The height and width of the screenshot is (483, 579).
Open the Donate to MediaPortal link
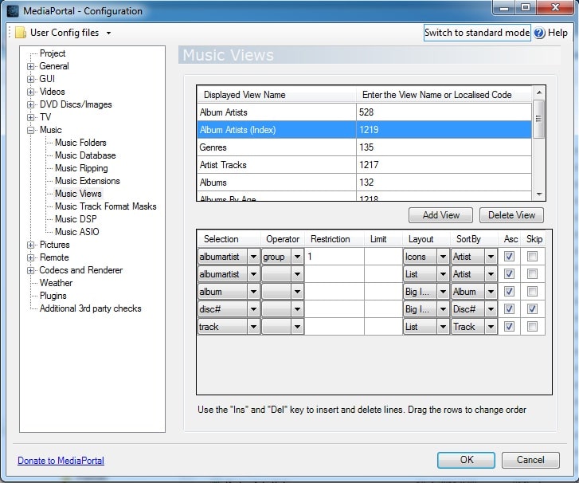(61, 461)
